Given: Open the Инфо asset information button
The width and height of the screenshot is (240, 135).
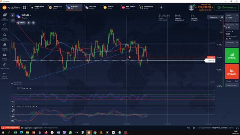Looking at the screenshot, I should coord(21,22).
